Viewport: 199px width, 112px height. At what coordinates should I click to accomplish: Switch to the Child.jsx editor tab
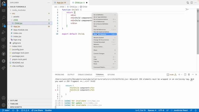[x=79, y=3]
